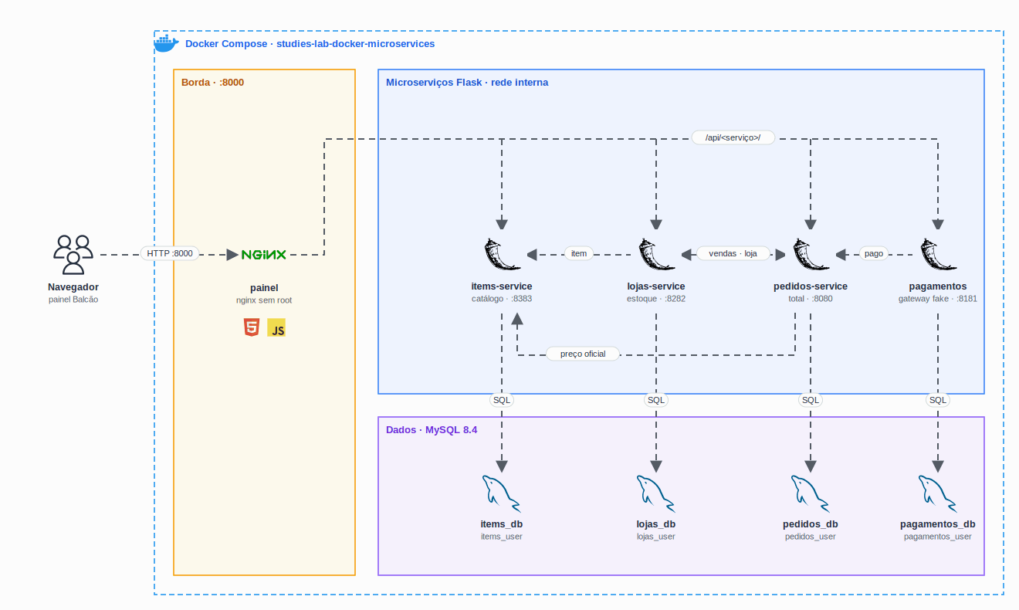Select the pagamentos Flask icon
Viewport: 1019px width, 610px height.
(x=938, y=255)
